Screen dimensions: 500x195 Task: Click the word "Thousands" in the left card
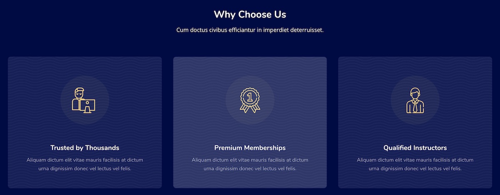pyautogui.click(x=102, y=148)
